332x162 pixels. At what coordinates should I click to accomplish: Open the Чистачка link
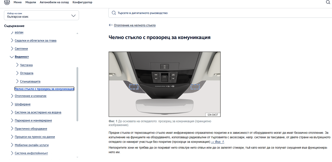[x=26, y=65]
